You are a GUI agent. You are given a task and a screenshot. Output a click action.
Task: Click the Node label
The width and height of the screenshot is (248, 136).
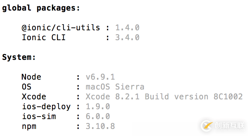[x=31, y=77]
